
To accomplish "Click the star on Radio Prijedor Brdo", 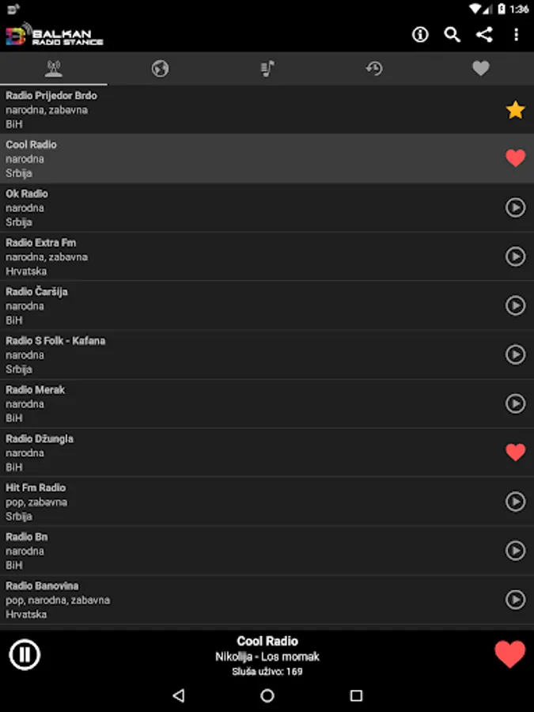I will pyautogui.click(x=515, y=110).
